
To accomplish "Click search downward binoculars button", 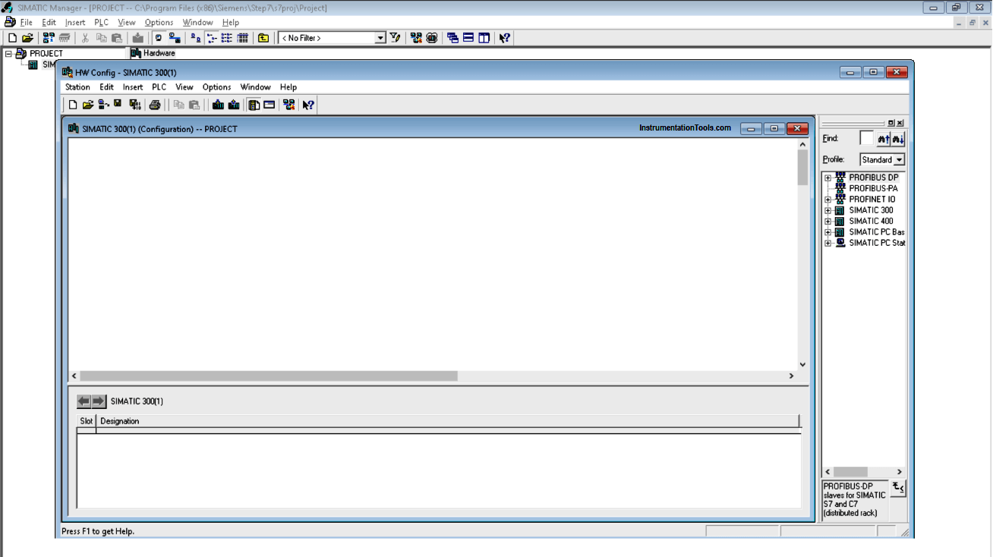I will point(898,139).
